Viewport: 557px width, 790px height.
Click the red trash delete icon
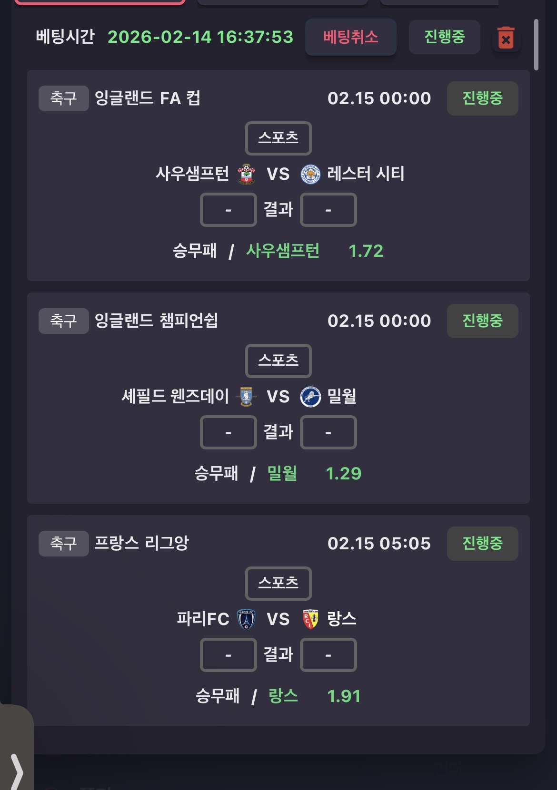[506, 38]
